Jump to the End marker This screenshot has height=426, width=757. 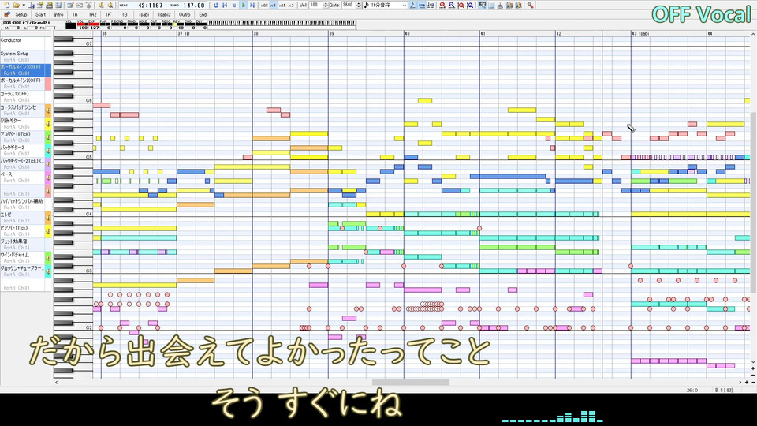pos(203,14)
